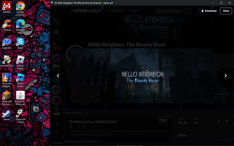The height and width of the screenshot is (146, 234).
Task: Open AIDA64 desktop shortcut
Action: [7, 7]
